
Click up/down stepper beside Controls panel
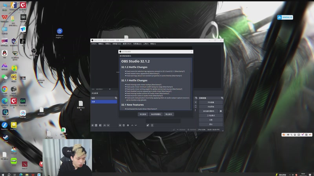(x=195, y=106)
